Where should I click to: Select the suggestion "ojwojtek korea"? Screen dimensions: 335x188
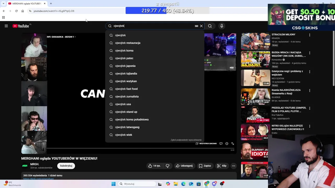click(x=155, y=51)
